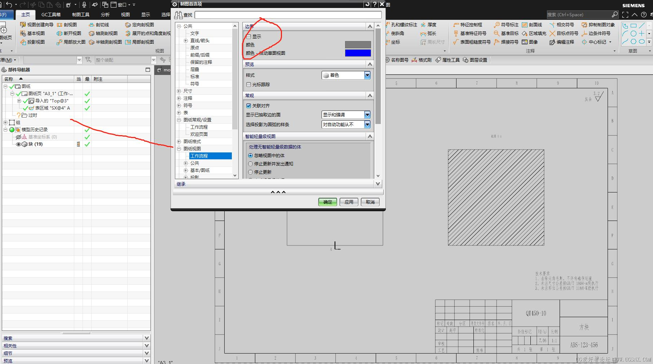653x364 pixels.
Task: Switch to the 视图 ribbon tab
Action: pyautogui.click(x=125, y=14)
